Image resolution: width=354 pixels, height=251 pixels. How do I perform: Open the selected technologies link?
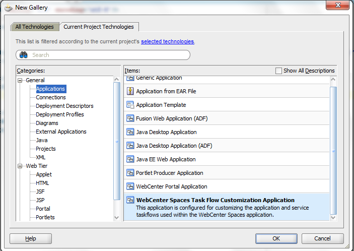[167, 41]
